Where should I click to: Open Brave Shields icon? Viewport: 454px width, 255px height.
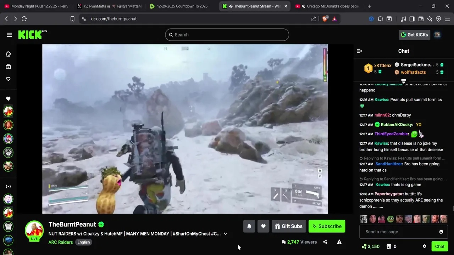click(325, 19)
